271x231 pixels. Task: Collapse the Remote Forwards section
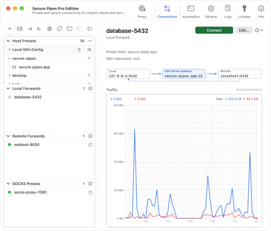[x=8, y=136]
